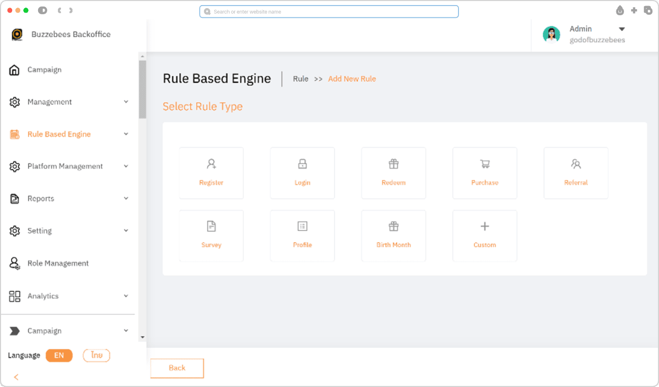Collapse the sidebar with the left arrow
The width and height of the screenshot is (659, 387).
(16, 377)
